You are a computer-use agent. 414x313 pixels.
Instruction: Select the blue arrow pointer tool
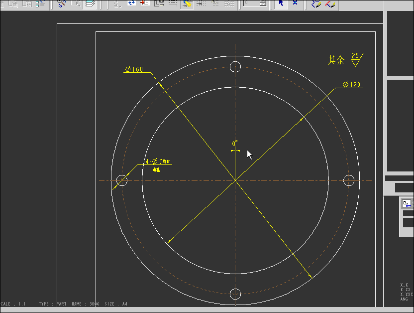[281, 3]
